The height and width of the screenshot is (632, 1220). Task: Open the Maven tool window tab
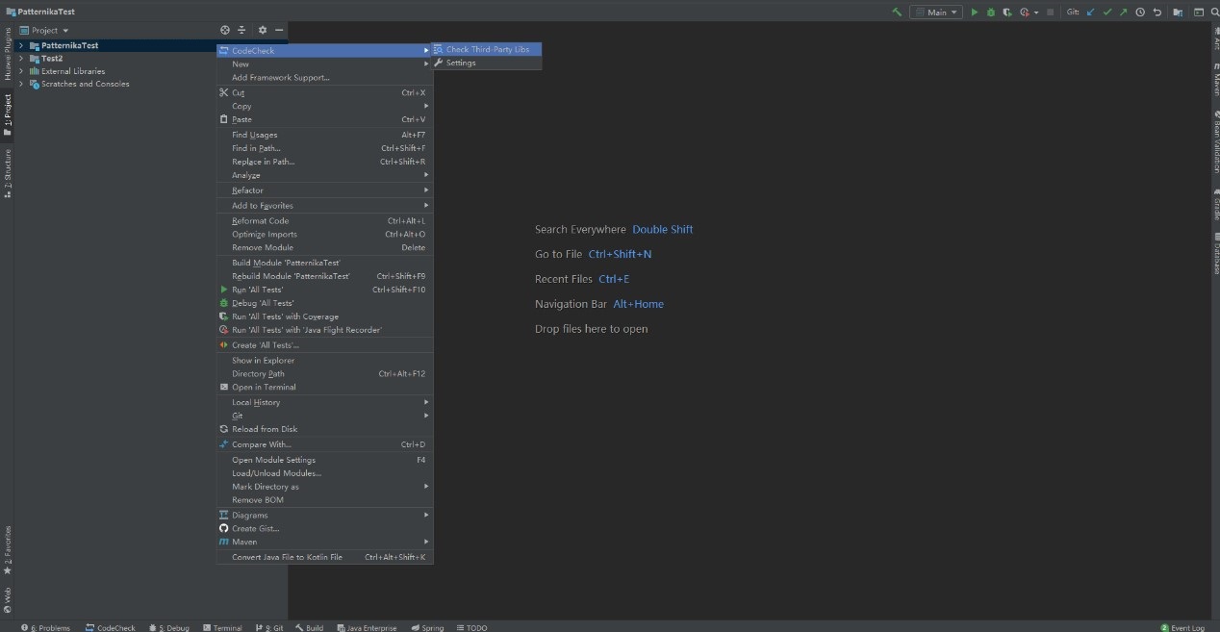coord(1215,79)
